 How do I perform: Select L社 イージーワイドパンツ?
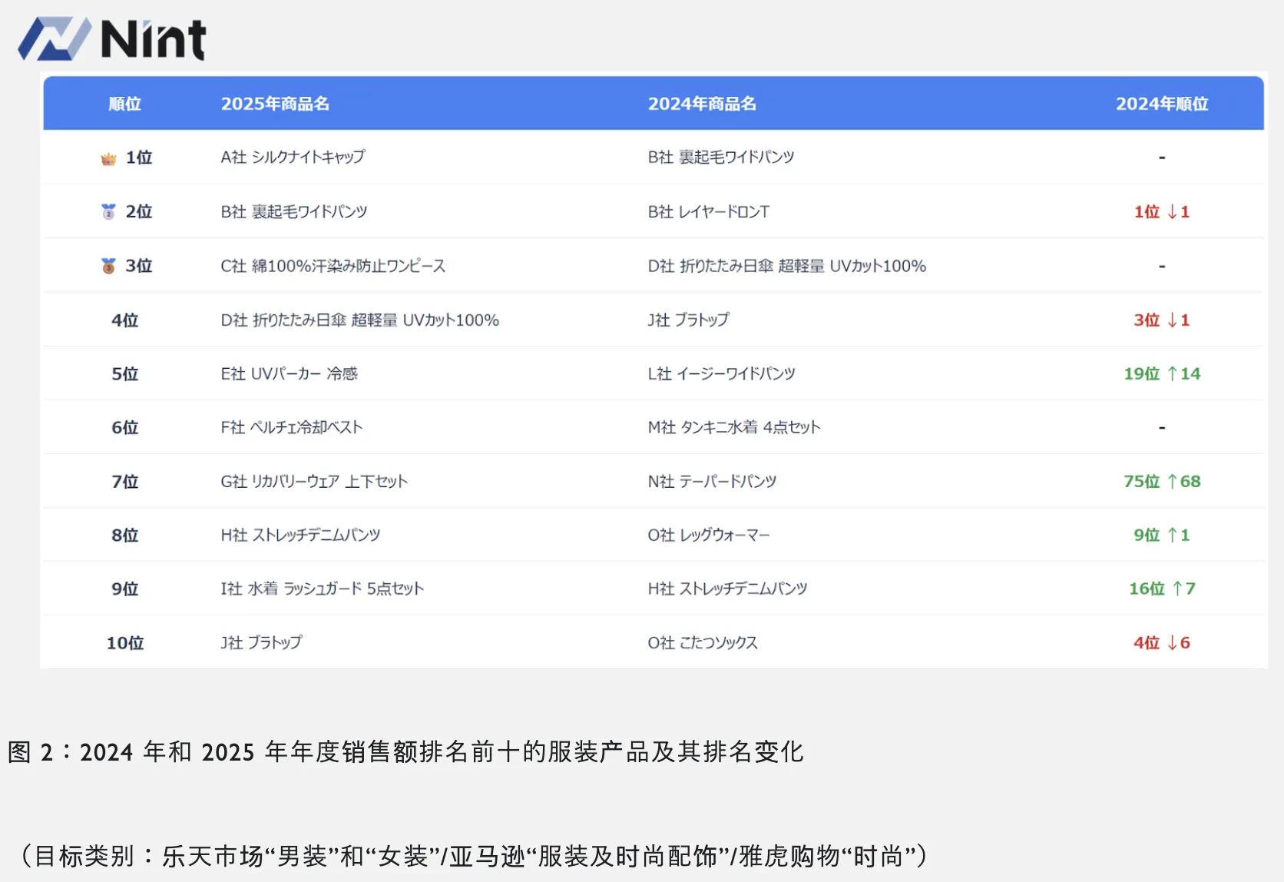coord(722,373)
